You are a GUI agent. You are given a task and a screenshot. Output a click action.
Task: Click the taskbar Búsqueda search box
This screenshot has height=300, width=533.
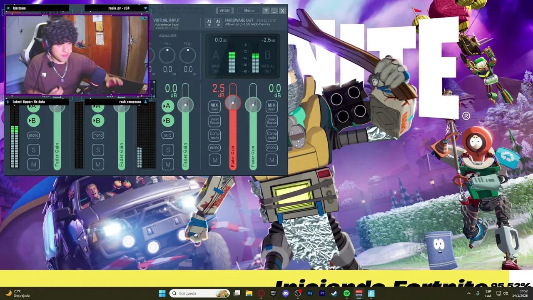click(200, 293)
